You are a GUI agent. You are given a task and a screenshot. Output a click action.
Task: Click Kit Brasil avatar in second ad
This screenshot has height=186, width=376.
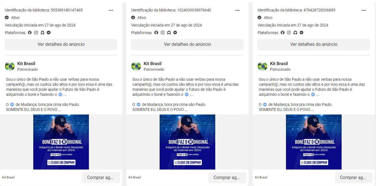136,66
